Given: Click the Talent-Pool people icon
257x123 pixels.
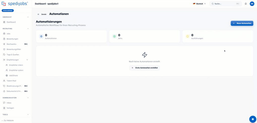Looking at the screenshot, I should 4,81.
